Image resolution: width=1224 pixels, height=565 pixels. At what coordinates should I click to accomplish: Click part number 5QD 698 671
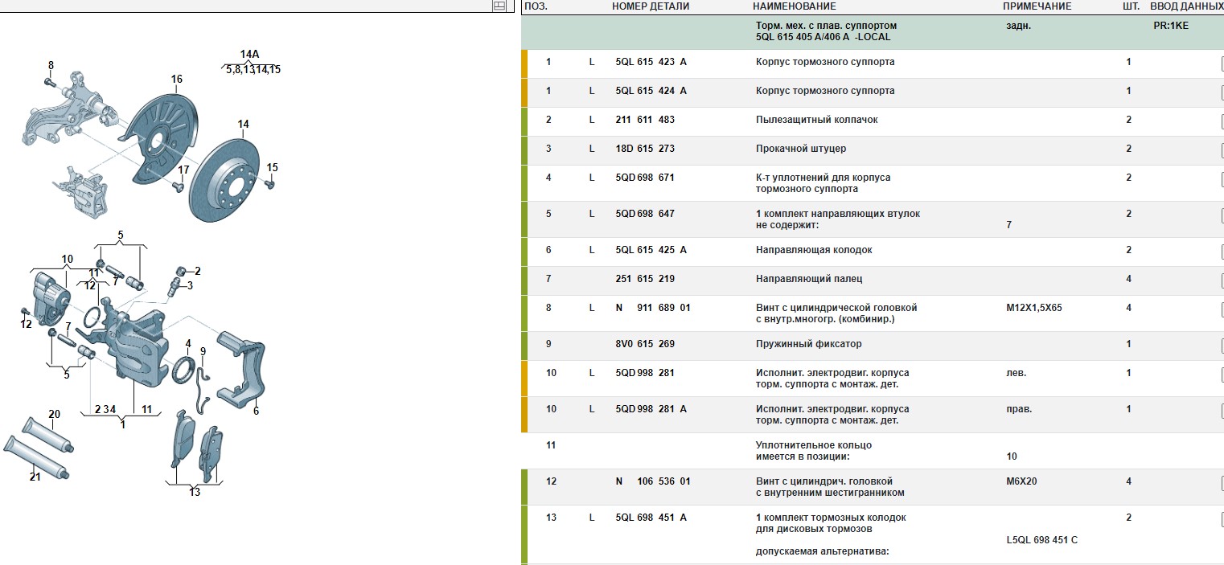coord(645,178)
